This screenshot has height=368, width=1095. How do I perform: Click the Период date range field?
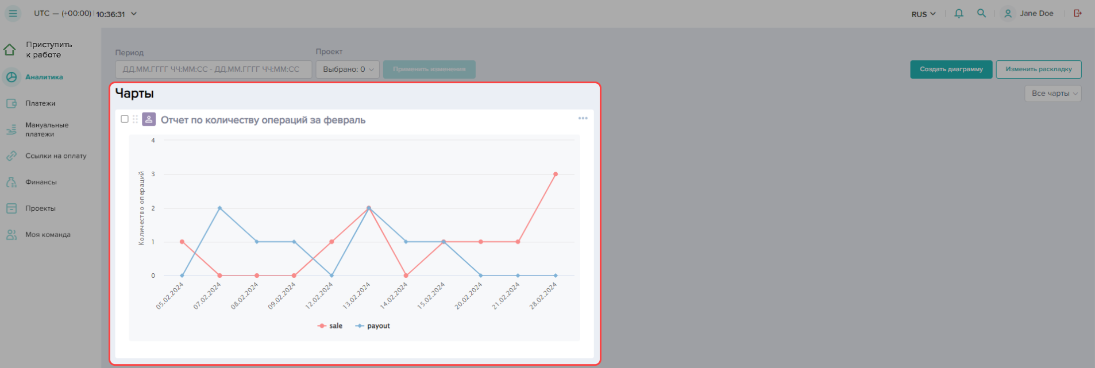pyautogui.click(x=213, y=69)
